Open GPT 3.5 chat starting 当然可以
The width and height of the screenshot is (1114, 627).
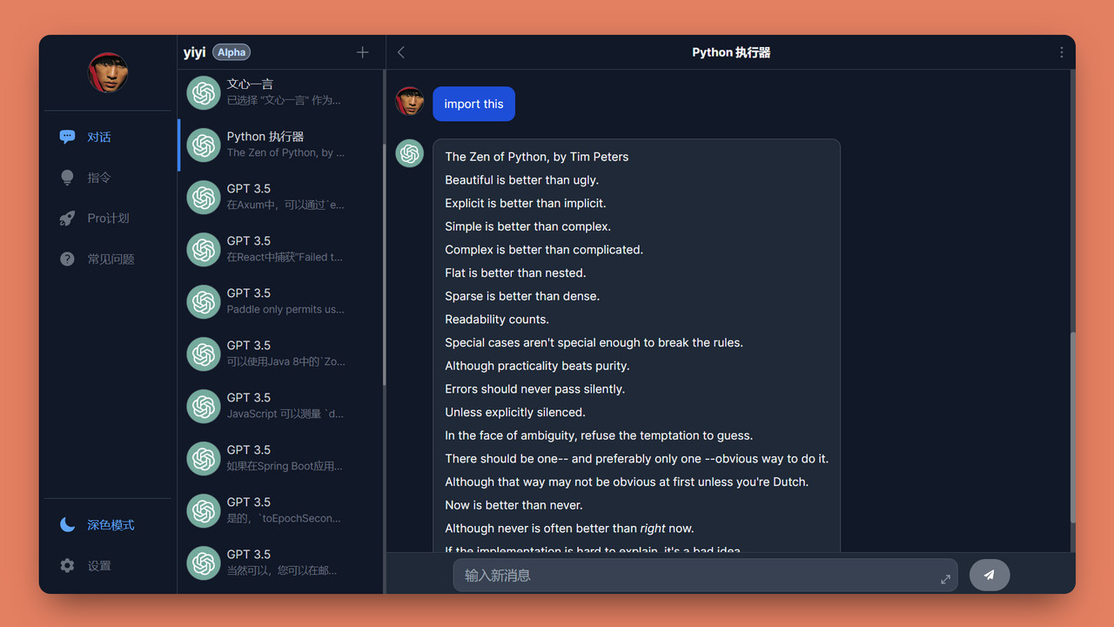[x=280, y=563]
